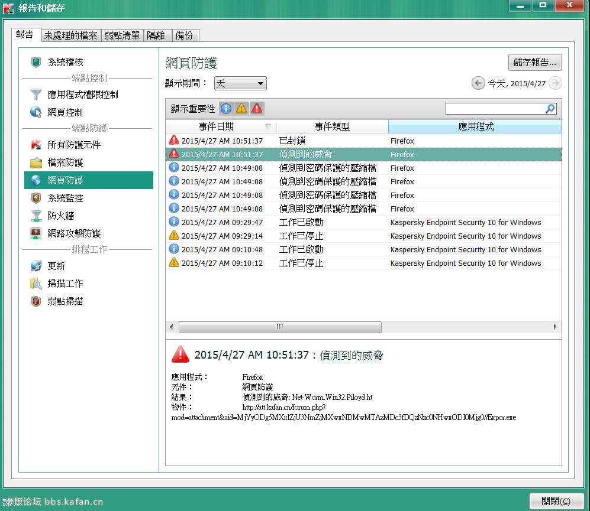Select 更新 in the sidebar
590x511 pixels.
click(56, 266)
